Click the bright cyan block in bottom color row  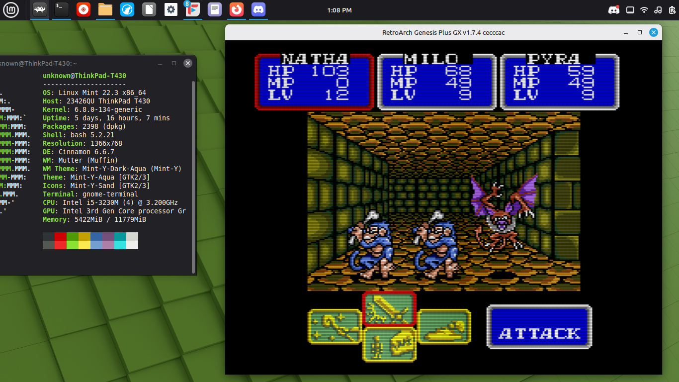120,245
